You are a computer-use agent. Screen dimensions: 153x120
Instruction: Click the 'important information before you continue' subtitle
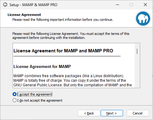pyautogui.click(x=82, y=20)
